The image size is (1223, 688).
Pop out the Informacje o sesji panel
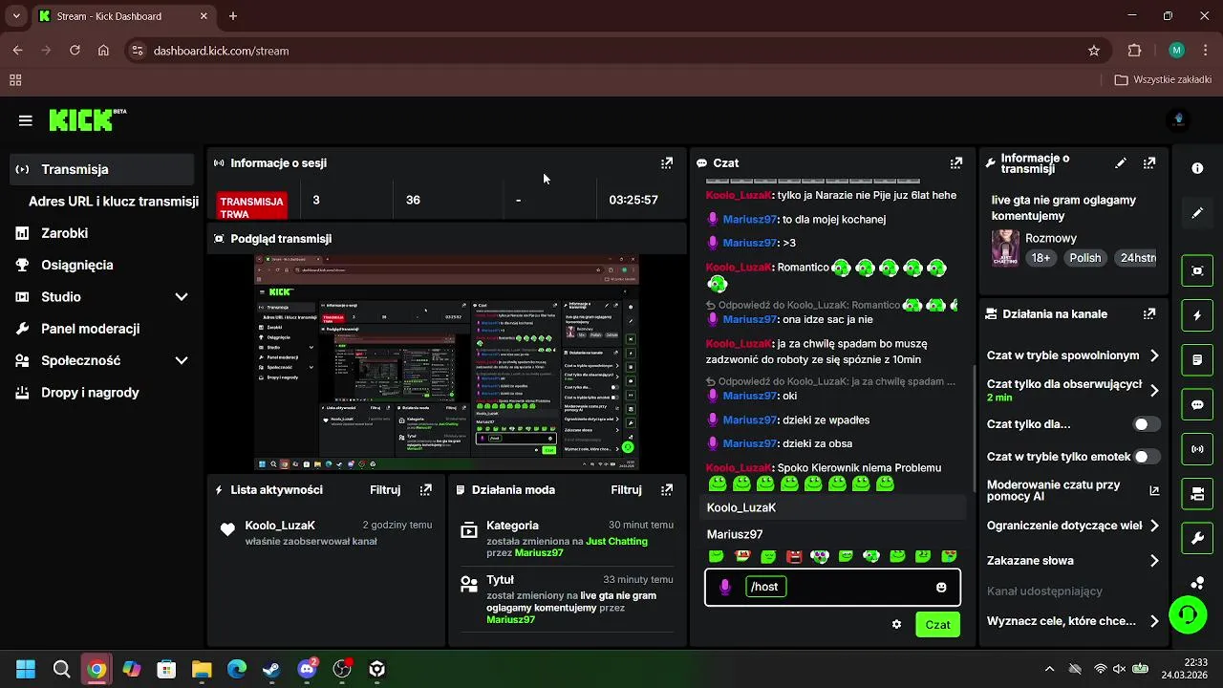(667, 163)
